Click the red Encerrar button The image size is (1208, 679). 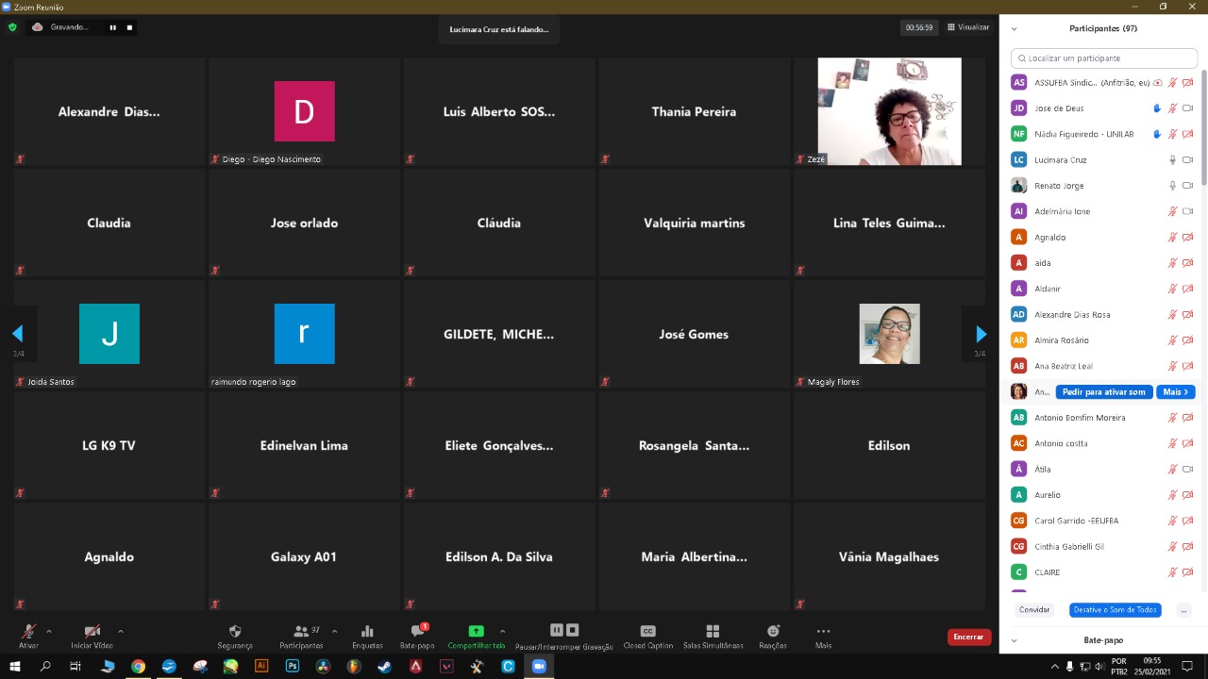(968, 637)
